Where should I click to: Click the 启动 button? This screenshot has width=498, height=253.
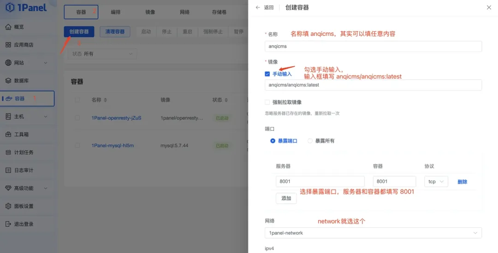pos(146,32)
